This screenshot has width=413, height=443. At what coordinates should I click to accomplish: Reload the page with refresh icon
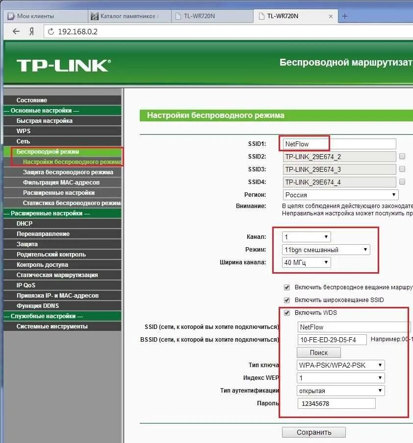click(51, 32)
